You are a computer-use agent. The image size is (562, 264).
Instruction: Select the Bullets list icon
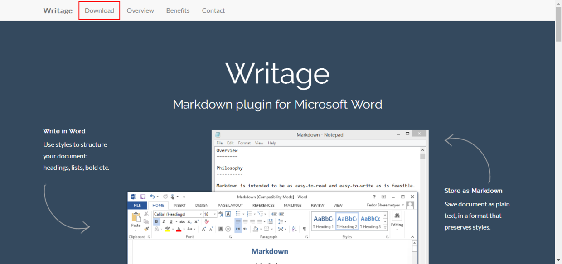tap(237, 214)
